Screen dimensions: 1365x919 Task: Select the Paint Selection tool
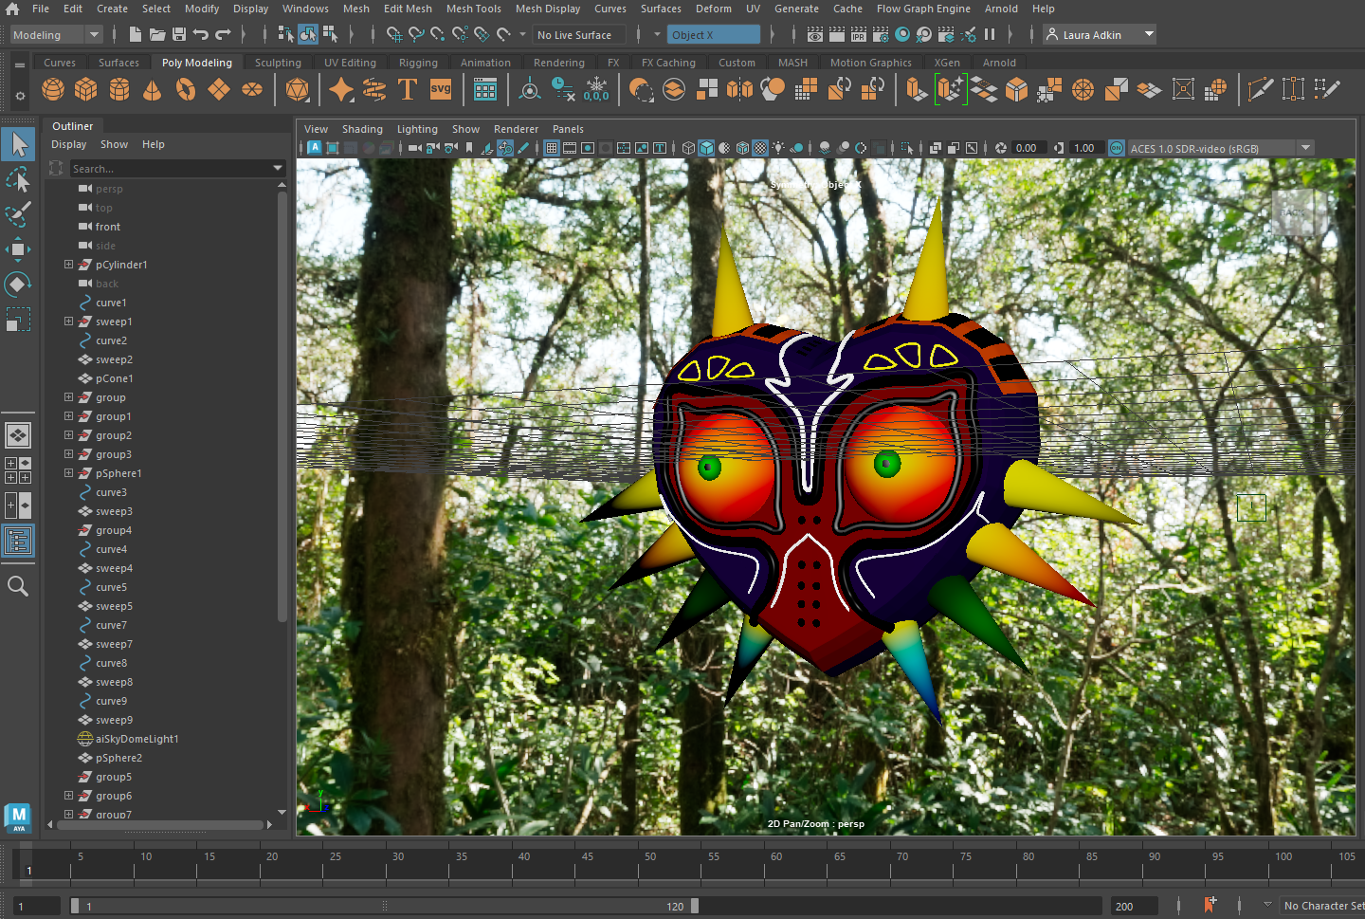click(18, 214)
